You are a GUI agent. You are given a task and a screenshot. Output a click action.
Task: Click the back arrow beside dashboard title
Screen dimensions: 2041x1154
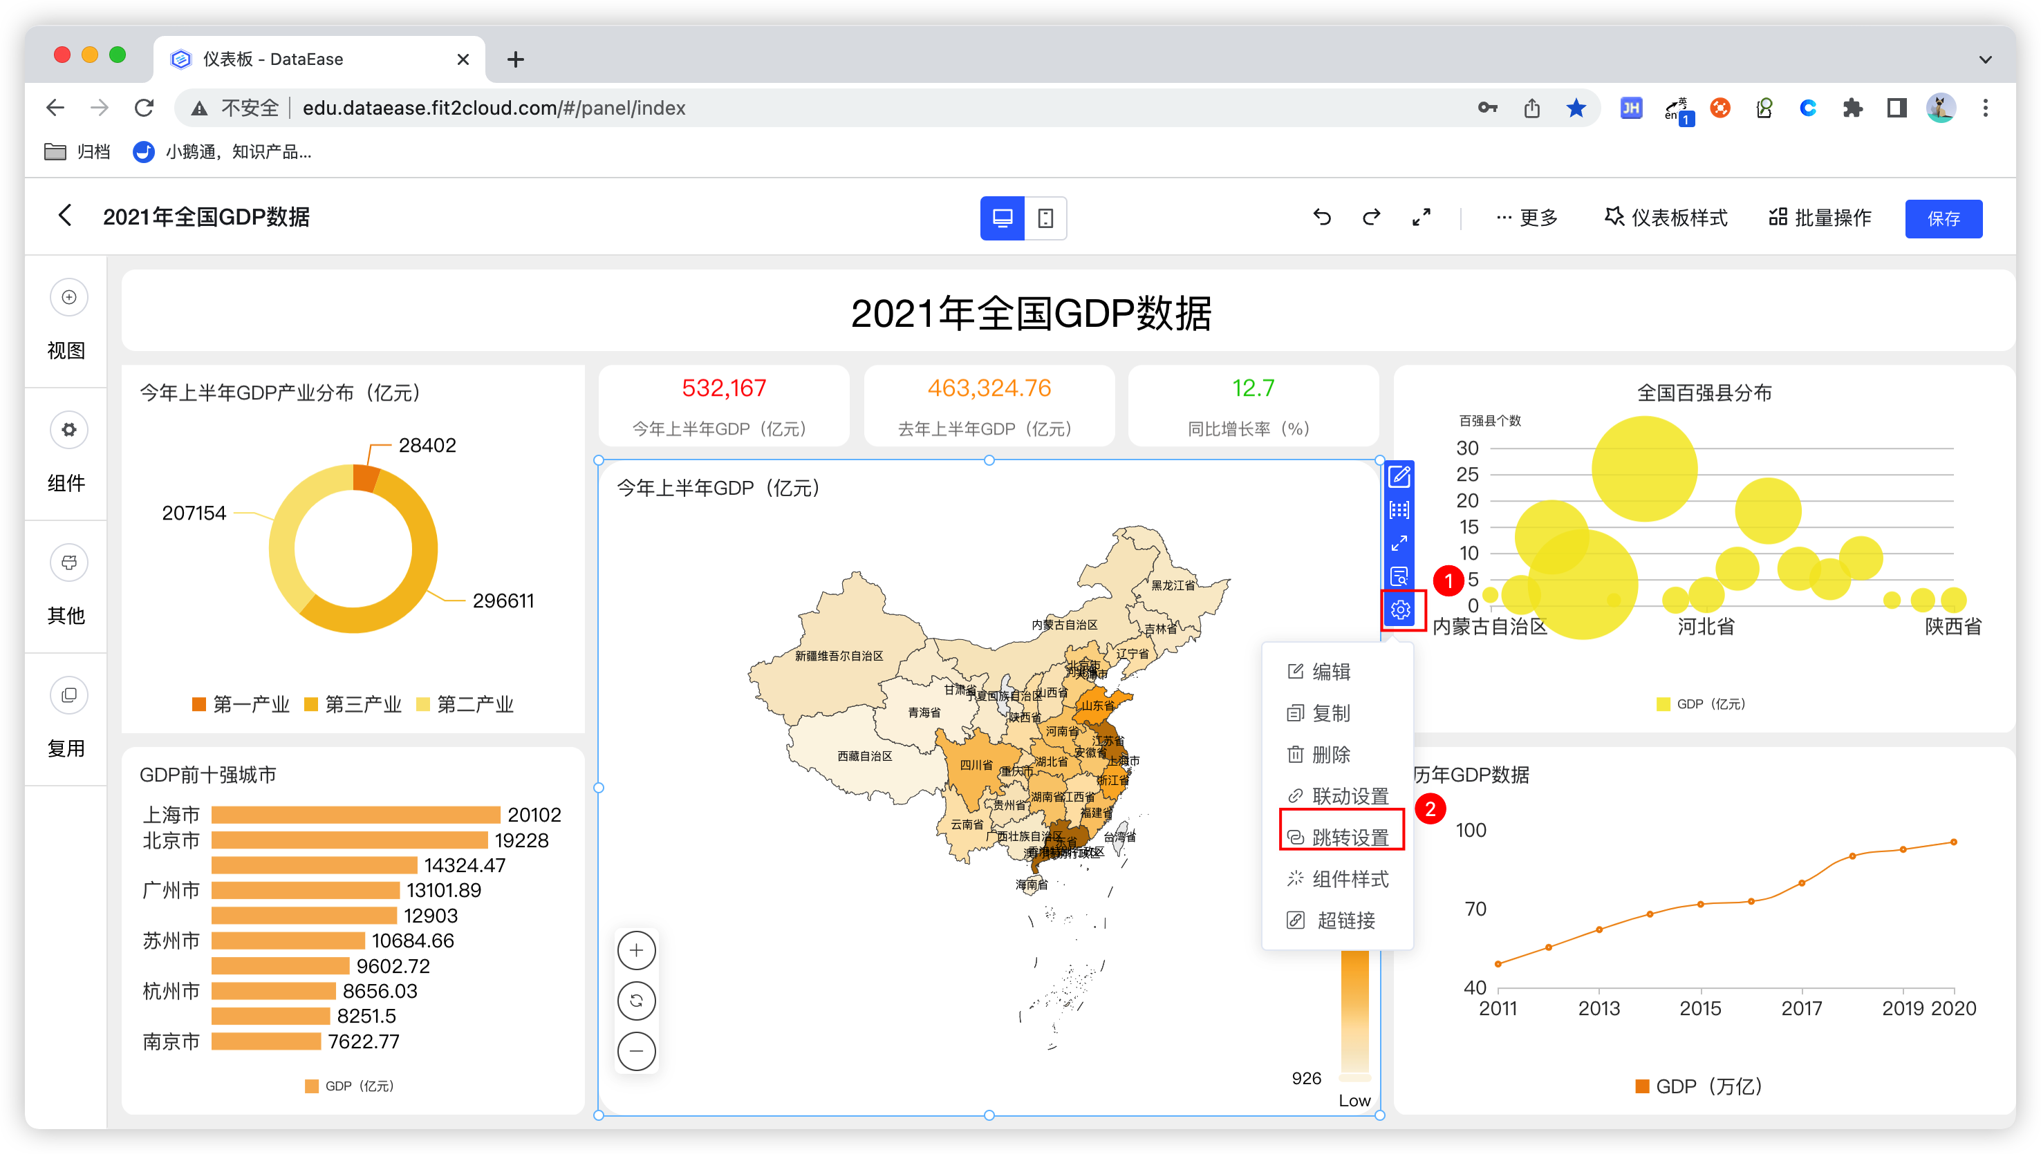(65, 216)
